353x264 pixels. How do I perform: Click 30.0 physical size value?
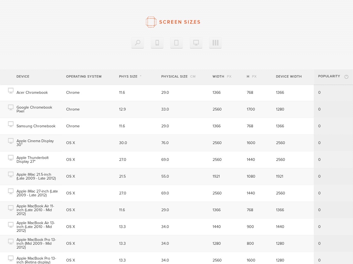pos(123,143)
